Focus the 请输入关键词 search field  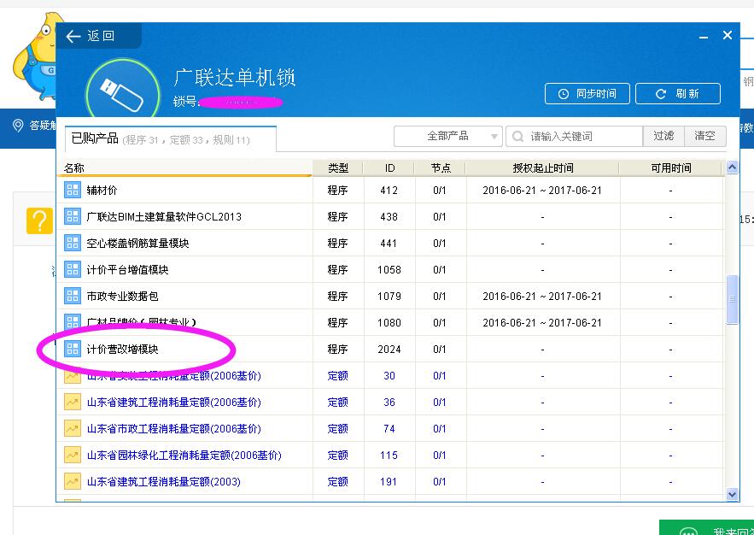pos(574,136)
